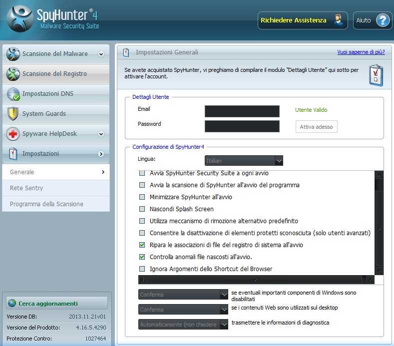394x346 pixels.
Task: Click the Password input field
Action: click(242, 126)
